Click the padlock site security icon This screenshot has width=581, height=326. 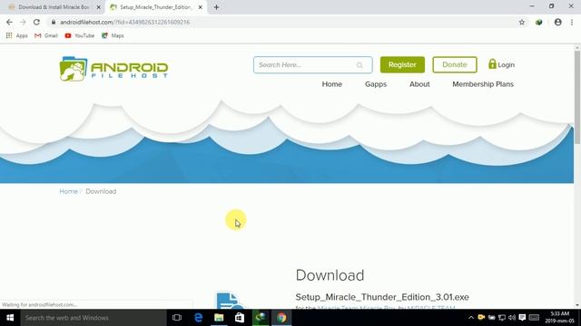click(54, 22)
